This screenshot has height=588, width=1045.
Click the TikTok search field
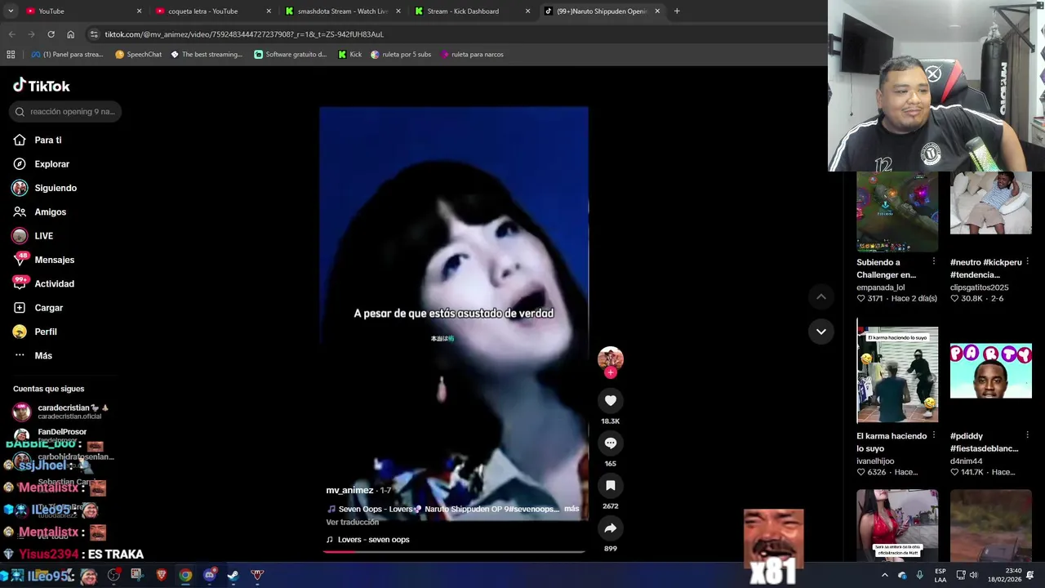(x=65, y=112)
